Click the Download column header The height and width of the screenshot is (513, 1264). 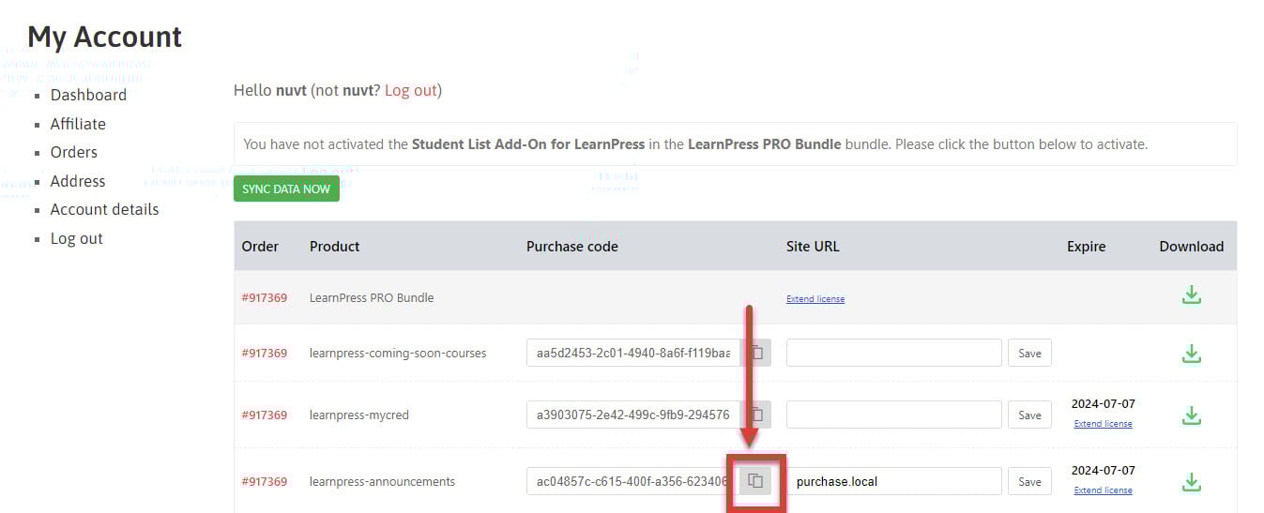1192,247
